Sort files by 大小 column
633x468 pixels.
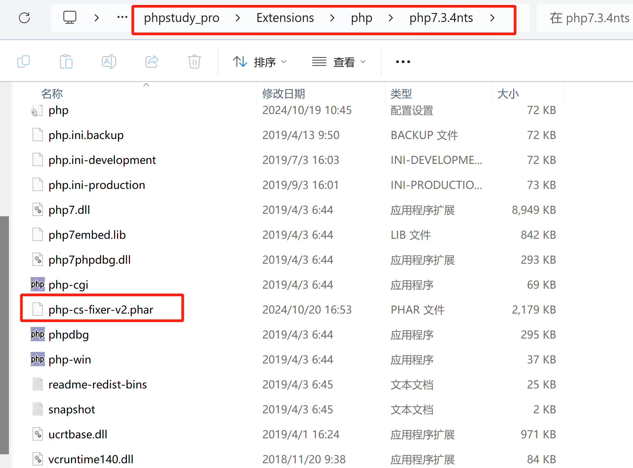pyautogui.click(x=508, y=94)
